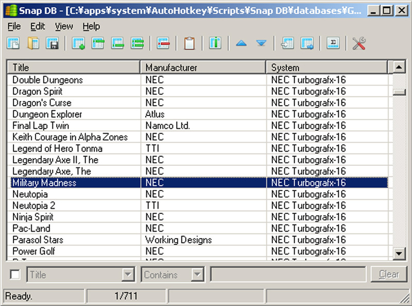This screenshot has height=306, width=412.
Task: Click the blue up arrow move icon
Action: (x=241, y=43)
